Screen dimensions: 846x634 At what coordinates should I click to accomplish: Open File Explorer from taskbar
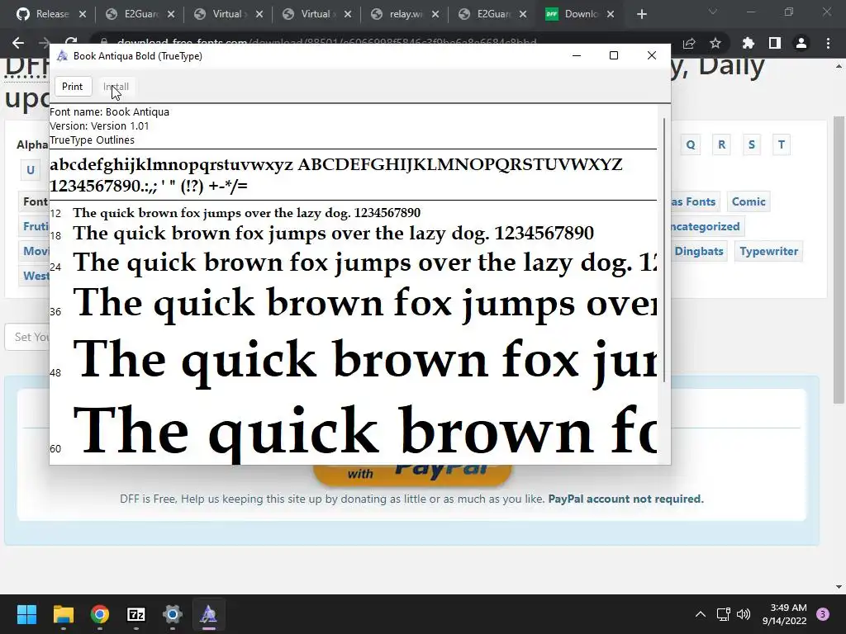[63, 614]
